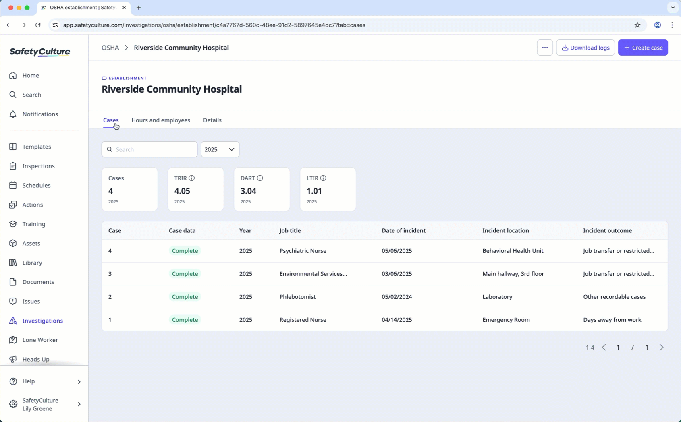Go back in browser history
This screenshot has width=681, height=422.
tap(9, 25)
